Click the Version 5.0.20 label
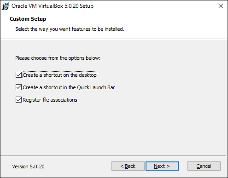Viewport: 228px width, 178px height. point(28,167)
